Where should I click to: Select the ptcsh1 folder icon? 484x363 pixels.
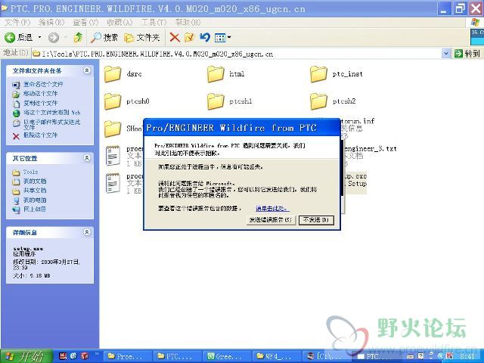point(216,101)
